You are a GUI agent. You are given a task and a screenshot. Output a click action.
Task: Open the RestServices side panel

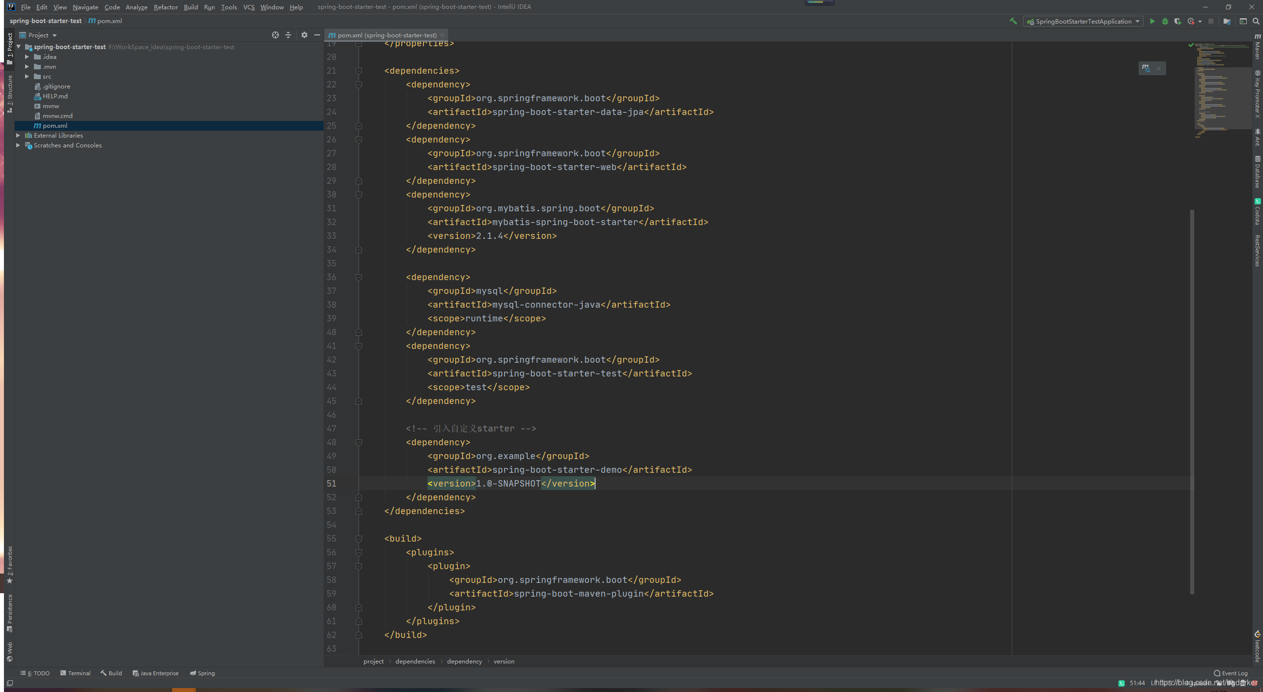[1257, 251]
